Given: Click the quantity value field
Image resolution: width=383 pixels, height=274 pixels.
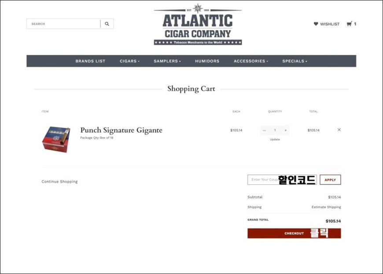Looking at the screenshot, I should coord(275,130).
